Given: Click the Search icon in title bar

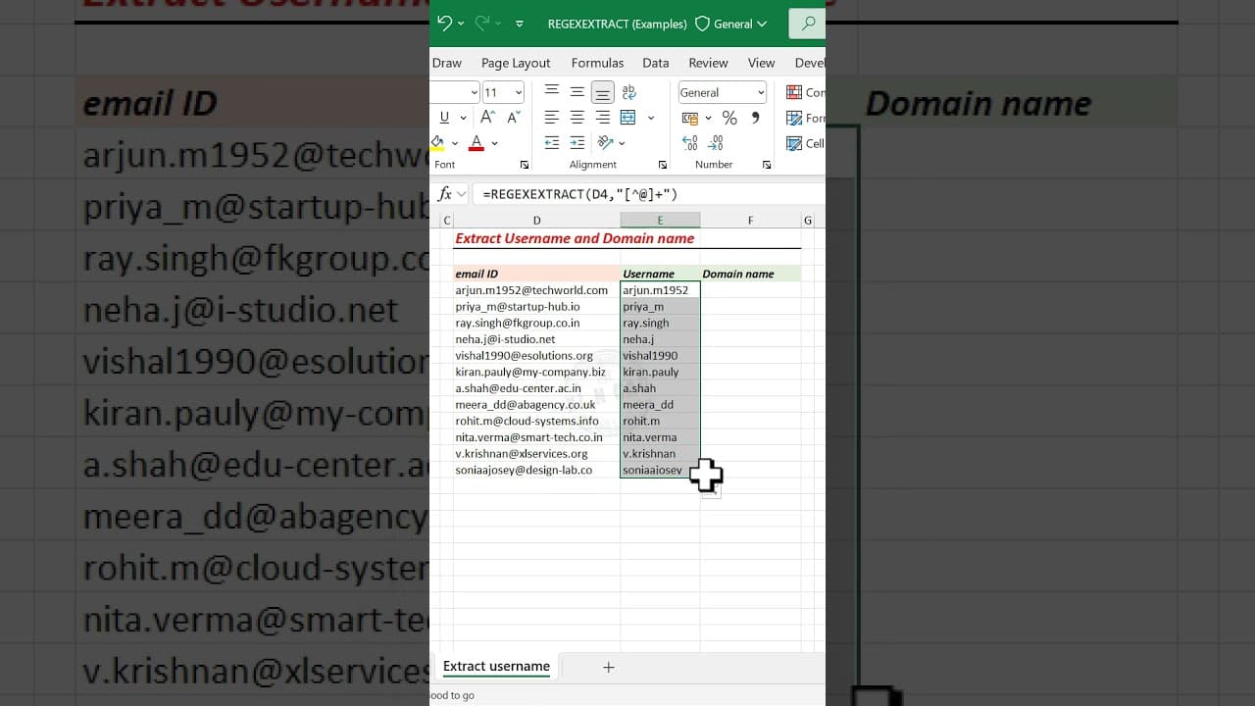Looking at the screenshot, I should click(807, 23).
